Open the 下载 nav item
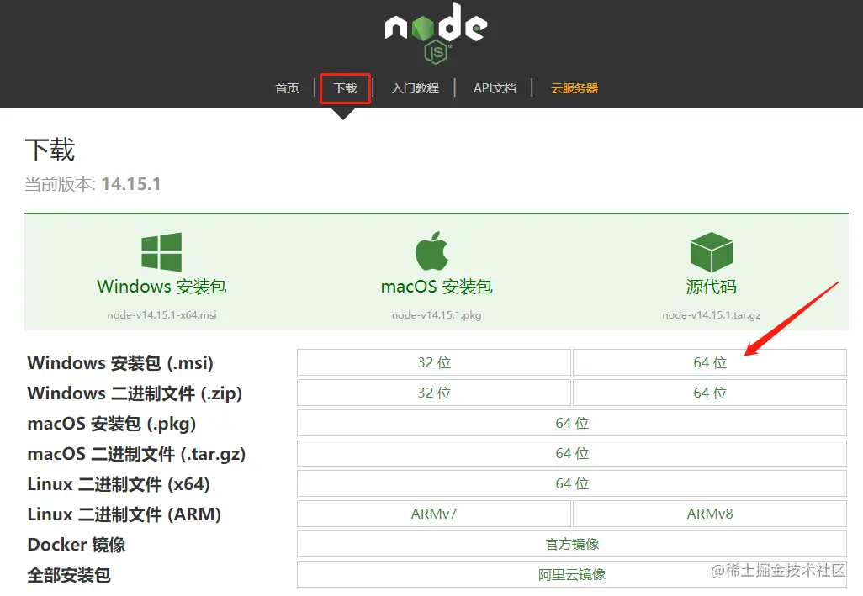863x596 pixels. pyautogui.click(x=345, y=88)
